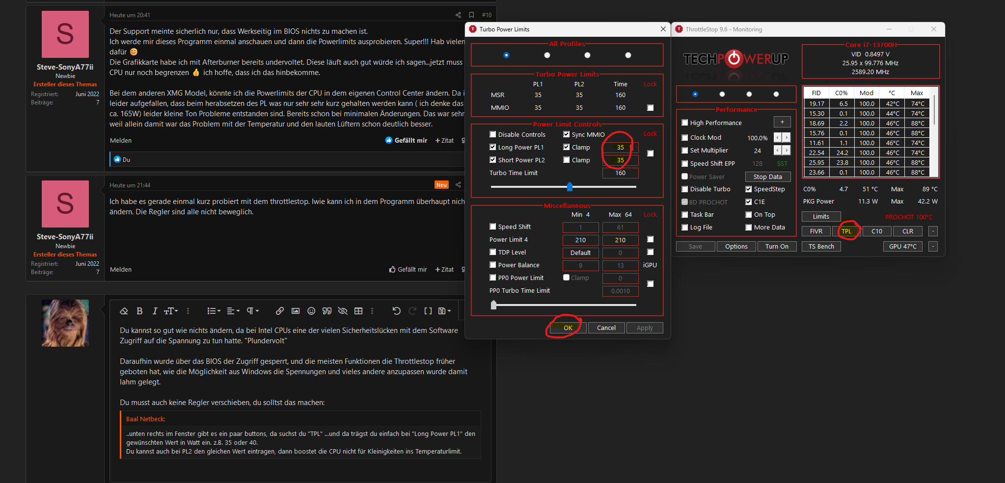Redo the edit in the editor toolbar
The width and height of the screenshot is (1005, 483).
412,311
